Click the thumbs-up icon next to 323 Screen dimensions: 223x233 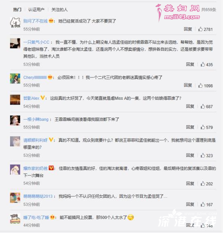coord(203,155)
